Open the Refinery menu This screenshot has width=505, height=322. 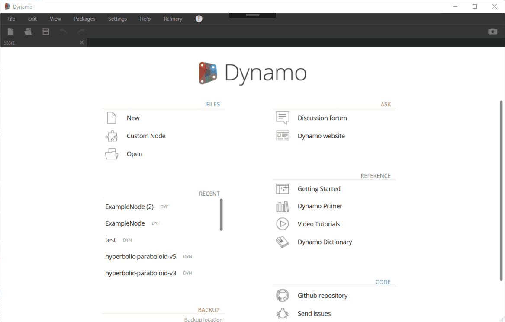click(x=173, y=19)
